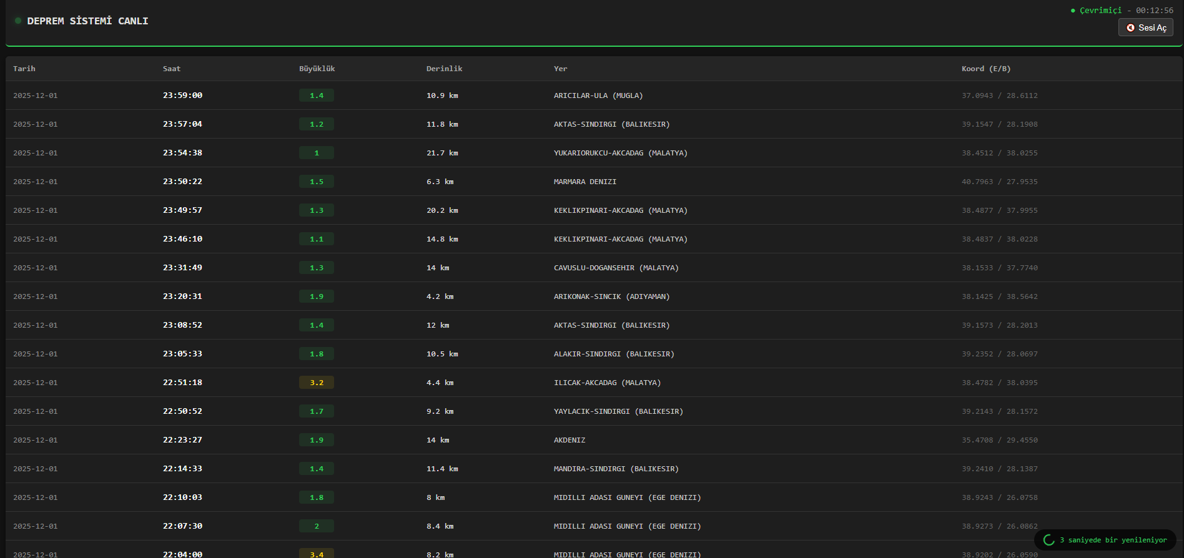Image resolution: width=1184 pixels, height=558 pixels.
Task: Select the yellow 3.2 magnitude badge for ILICAK-AKCADAG
Action: pos(317,383)
